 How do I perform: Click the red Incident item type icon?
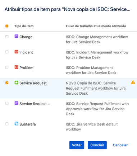(16, 52)
